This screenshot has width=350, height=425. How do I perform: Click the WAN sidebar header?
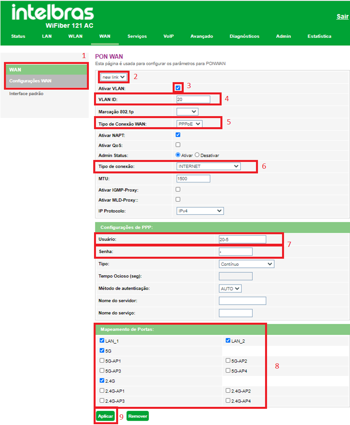coord(46,70)
